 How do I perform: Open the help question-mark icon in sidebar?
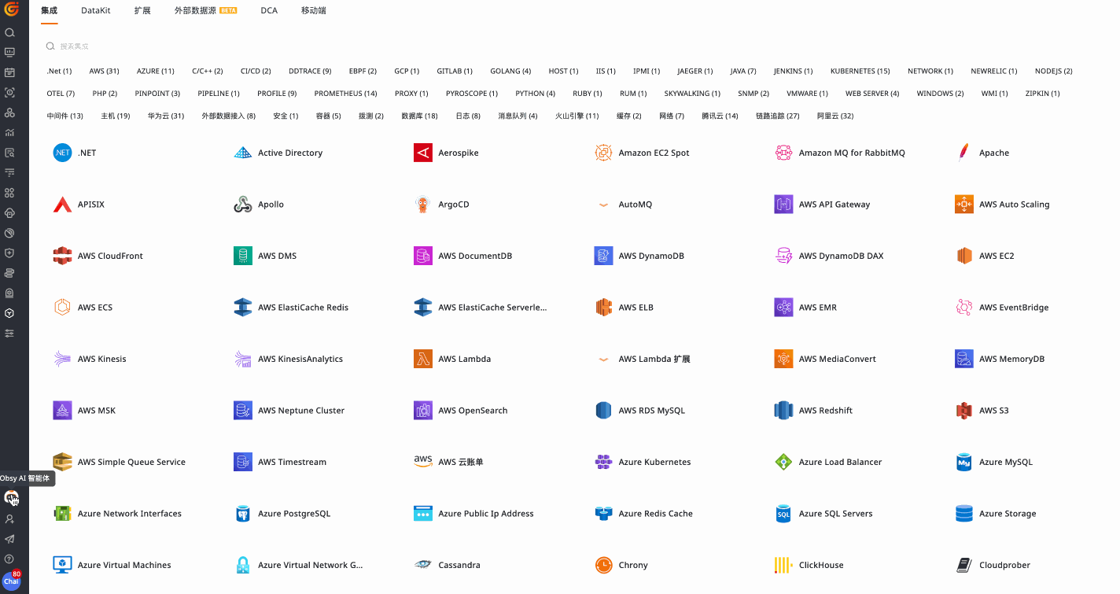[9, 559]
